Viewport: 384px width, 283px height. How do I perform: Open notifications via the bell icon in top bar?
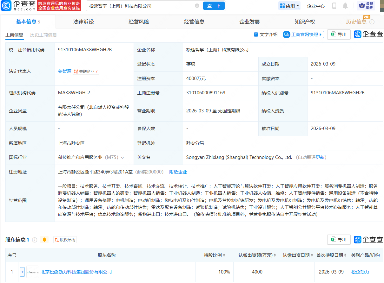click(x=346, y=6)
